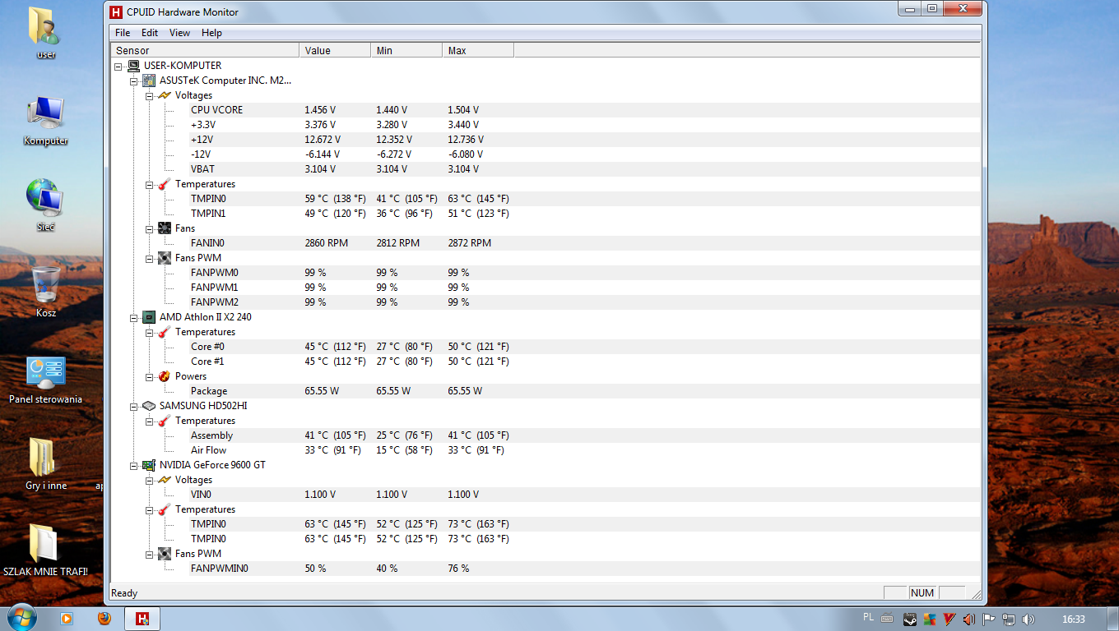Click the Min column header
This screenshot has height=631, width=1119.
click(406, 51)
